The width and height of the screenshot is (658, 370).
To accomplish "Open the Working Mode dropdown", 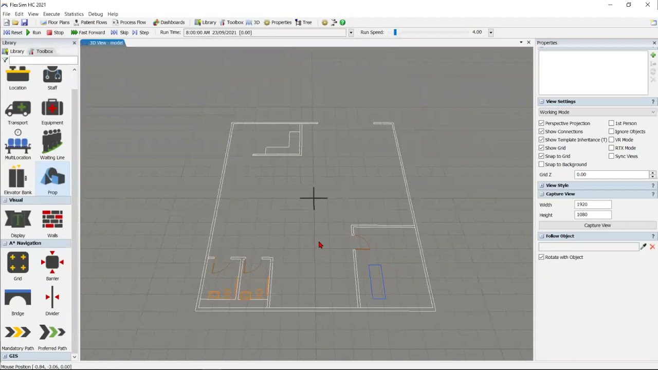I will click(x=597, y=112).
